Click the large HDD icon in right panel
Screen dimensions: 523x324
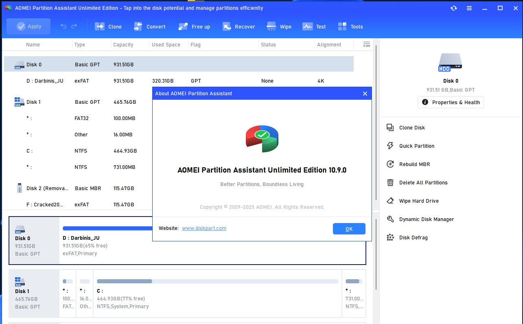click(x=451, y=63)
